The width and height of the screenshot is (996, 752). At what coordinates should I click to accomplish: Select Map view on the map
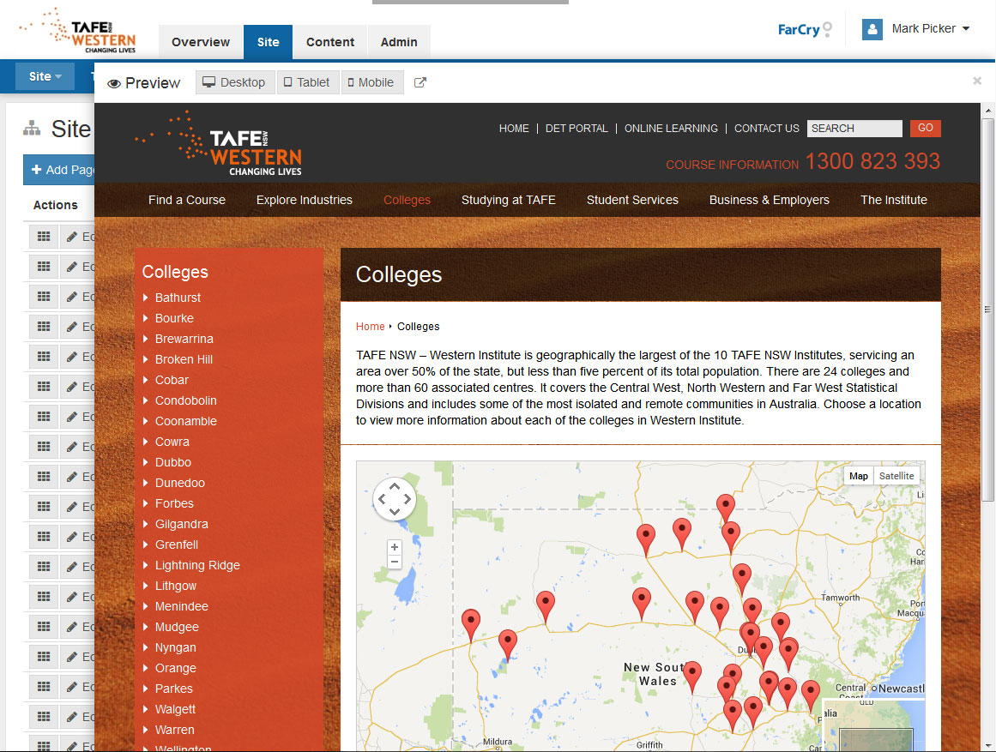pyautogui.click(x=858, y=476)
